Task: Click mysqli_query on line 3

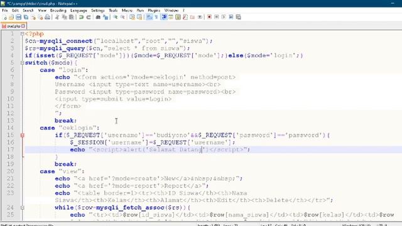Action: [62, 48]
